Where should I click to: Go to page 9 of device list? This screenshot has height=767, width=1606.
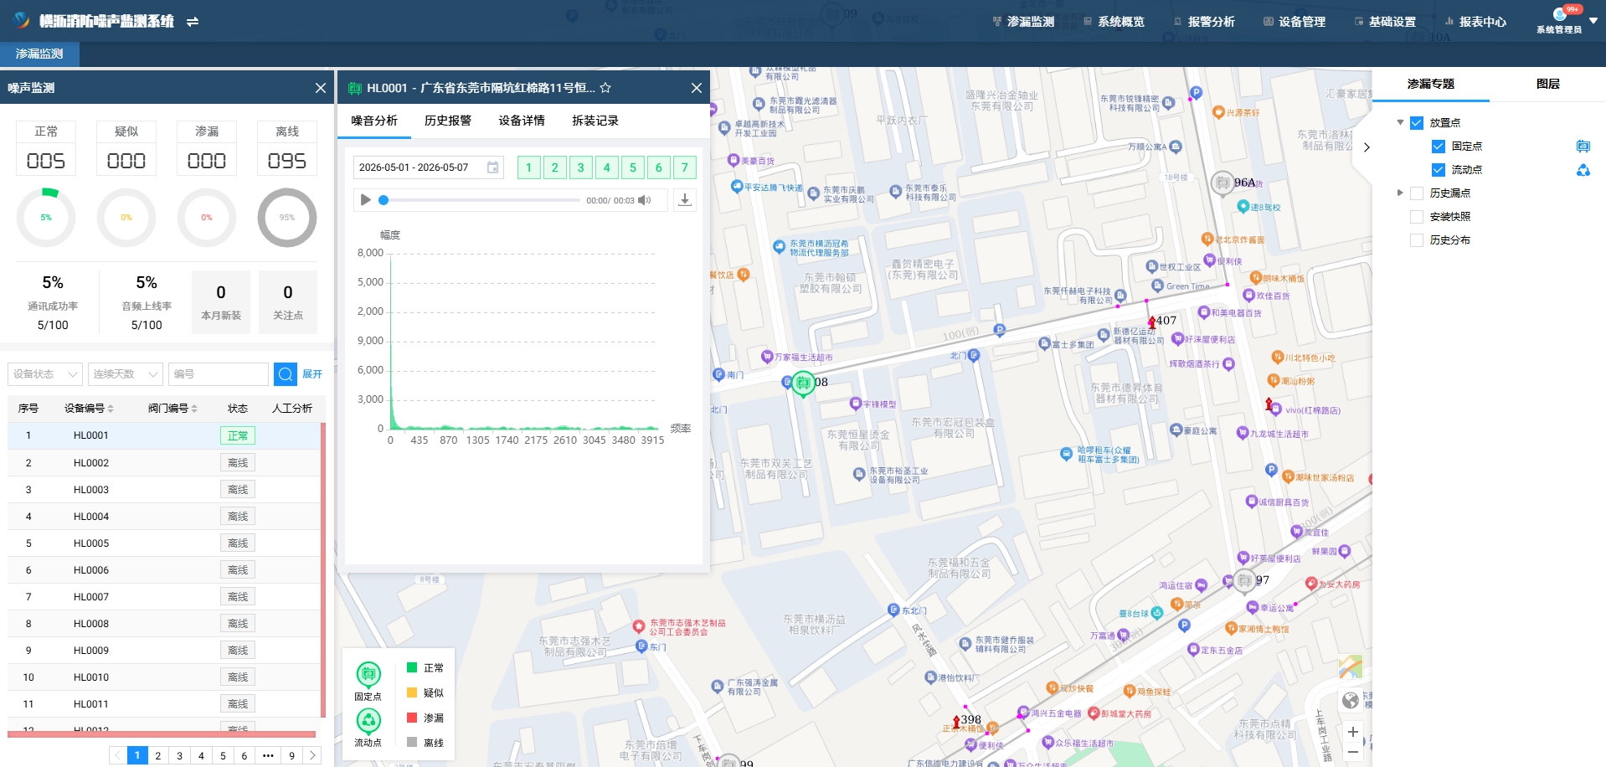(291, 755)
